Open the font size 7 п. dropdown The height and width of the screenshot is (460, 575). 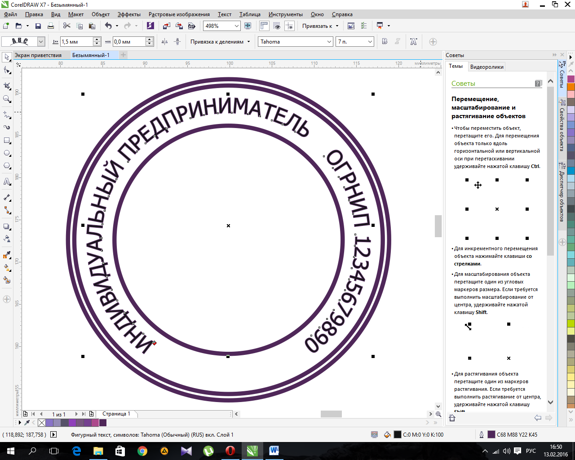click(x=370, y=42)
